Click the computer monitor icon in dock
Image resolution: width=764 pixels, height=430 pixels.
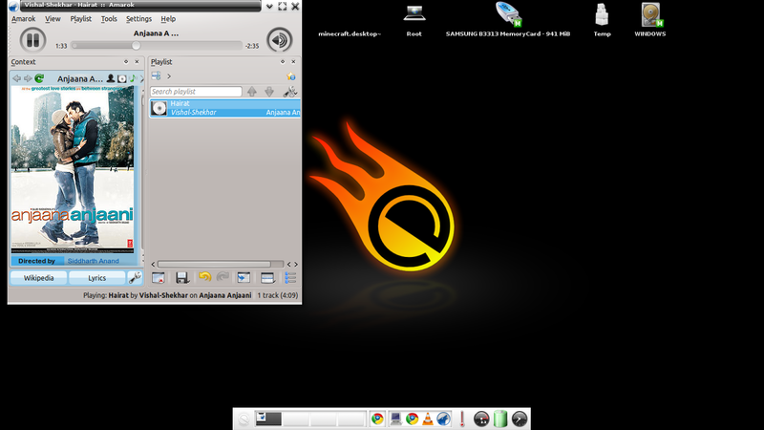pyautogui.click(x=395, y=419)
